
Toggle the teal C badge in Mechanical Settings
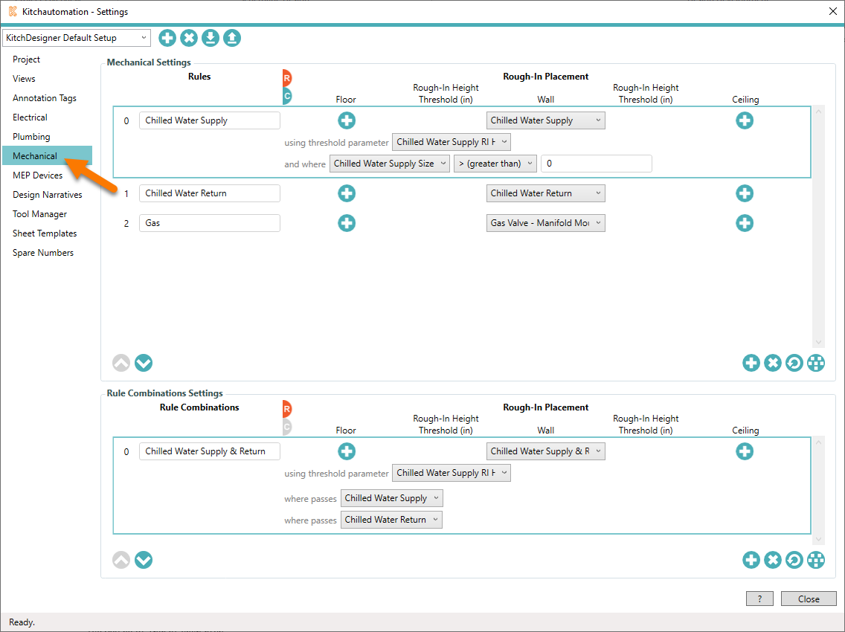tap(287, 95)
